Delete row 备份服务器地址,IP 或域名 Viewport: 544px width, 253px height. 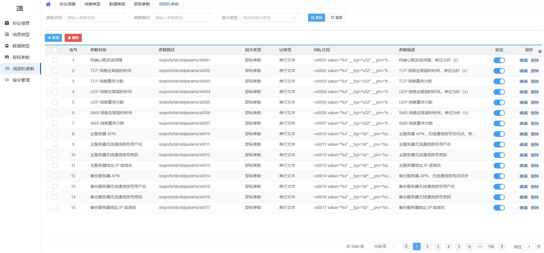tap(535, 208)
